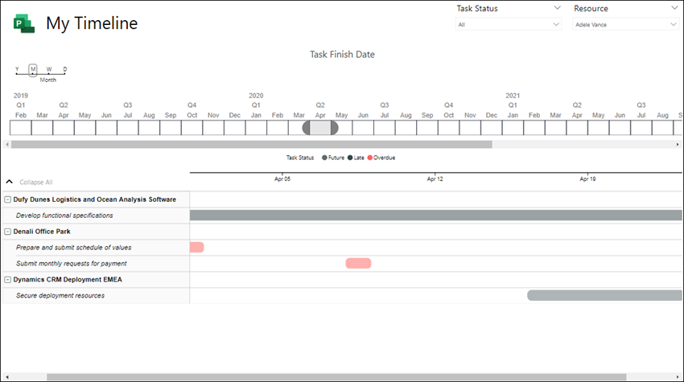The height and width of the screenshot is (382, 684).
Task: Click the overdue bar for Prepare and submit schedule
Action: [x=196, y=247]
